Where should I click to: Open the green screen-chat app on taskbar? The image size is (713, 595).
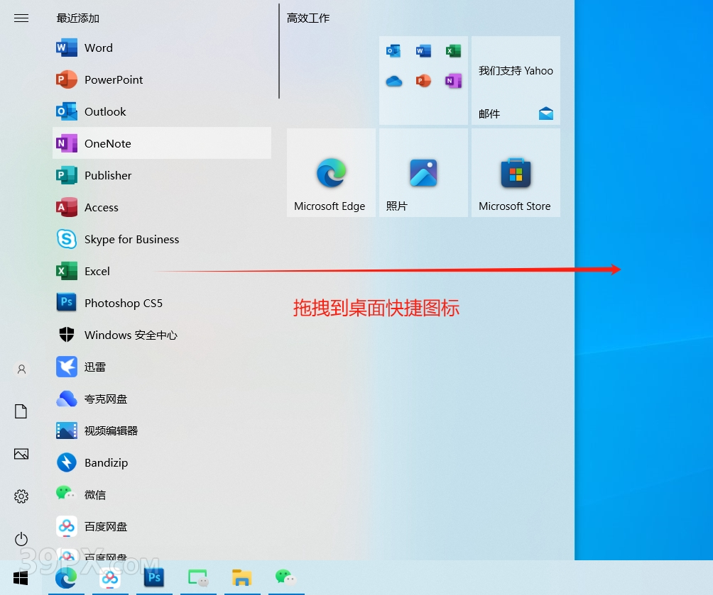[x=198, y=578]
